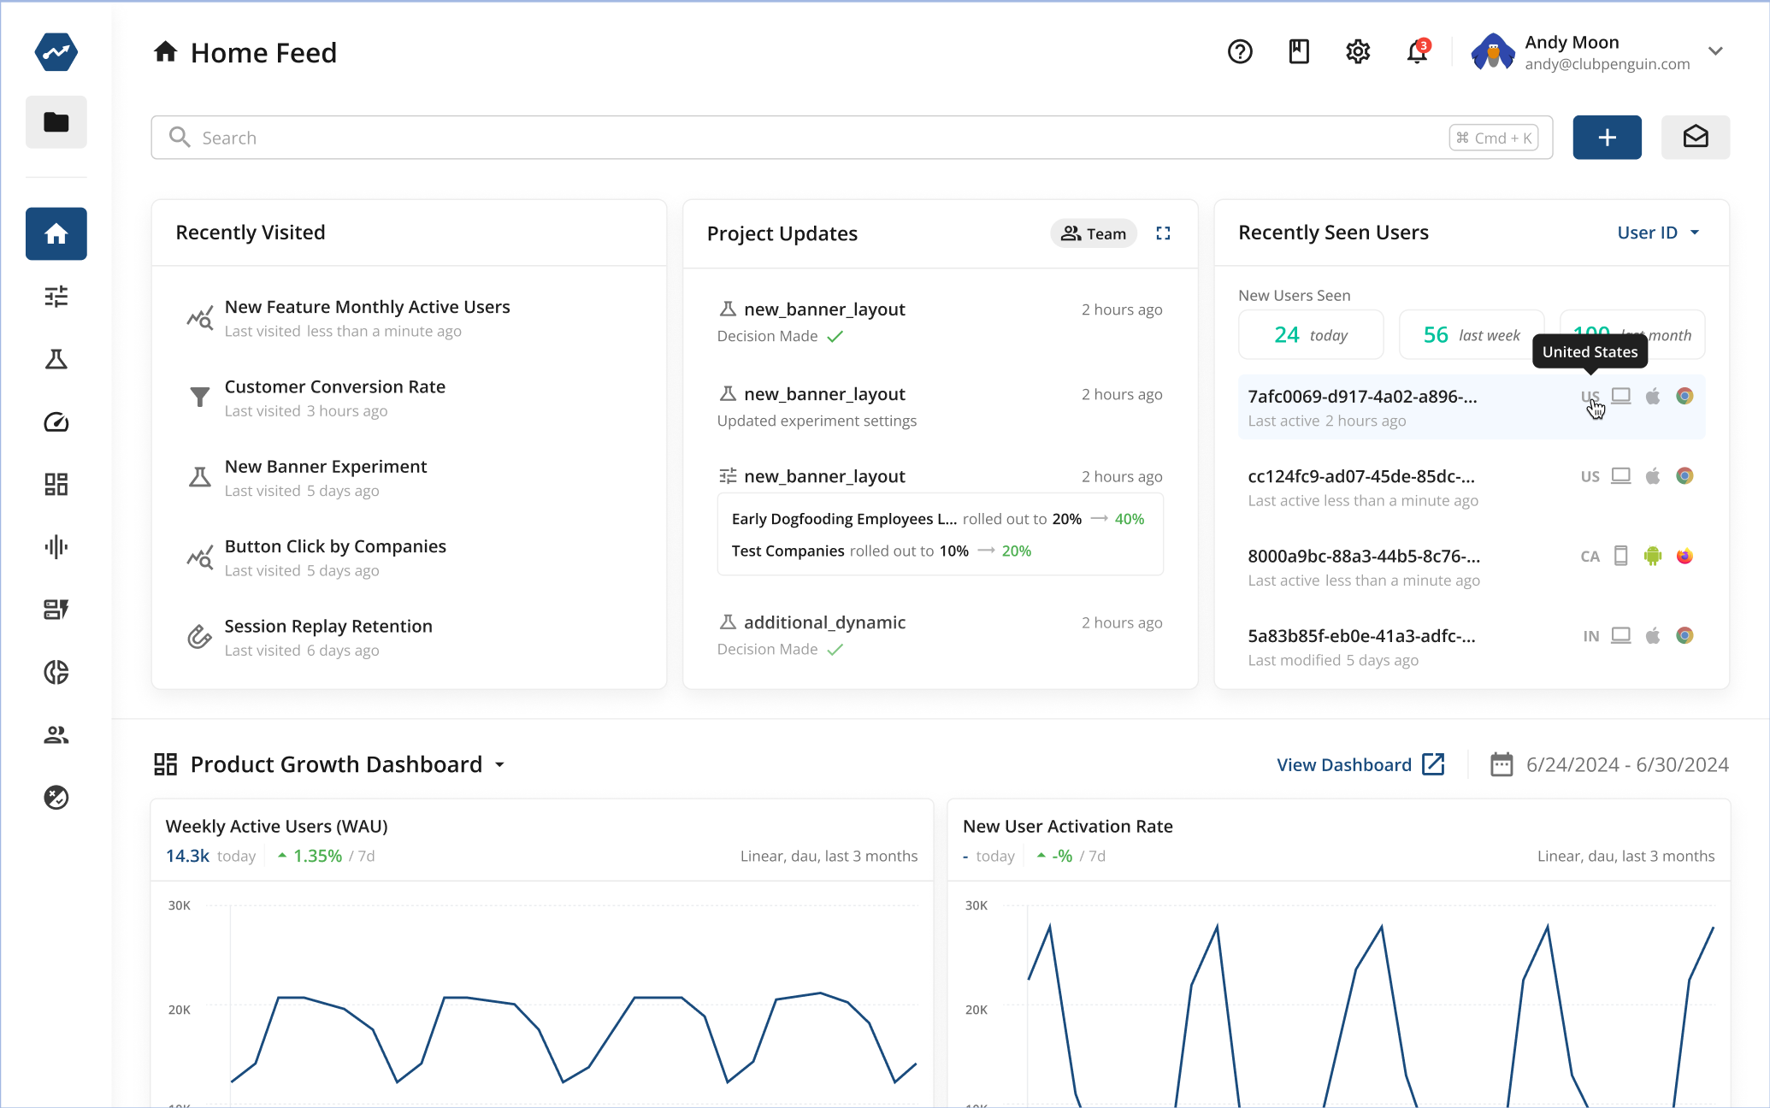This screenshot has width=1770, height=1108.
Task: Open user 5a83b85f-eb0e-41a3-adfc
Action: pyautogui.click(x=1472, y=646)
